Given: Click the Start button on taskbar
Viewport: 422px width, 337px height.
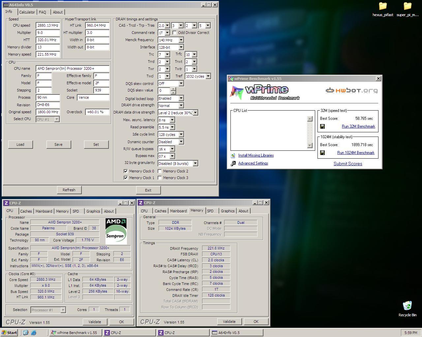Looking at the screenshot, I should click(x=9, y=332).
